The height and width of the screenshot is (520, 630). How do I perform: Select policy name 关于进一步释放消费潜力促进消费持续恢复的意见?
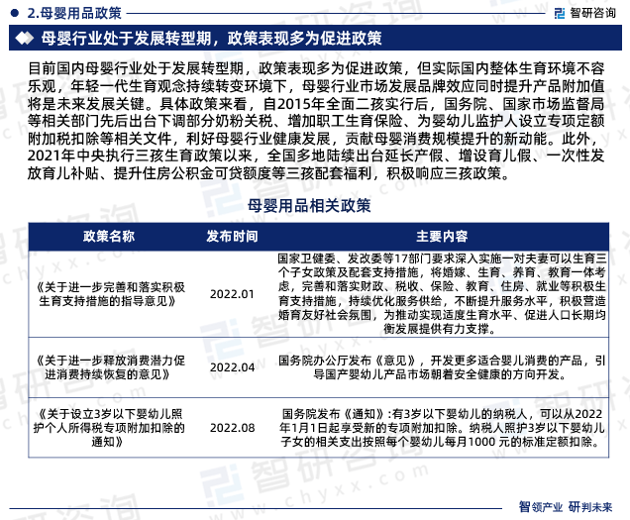point(109,367)
